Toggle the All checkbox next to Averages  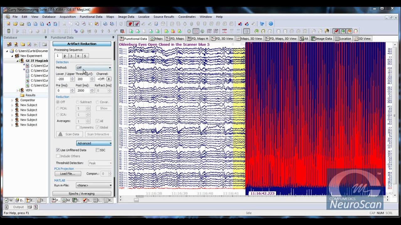pyautogui.click(x=97, y=121)
